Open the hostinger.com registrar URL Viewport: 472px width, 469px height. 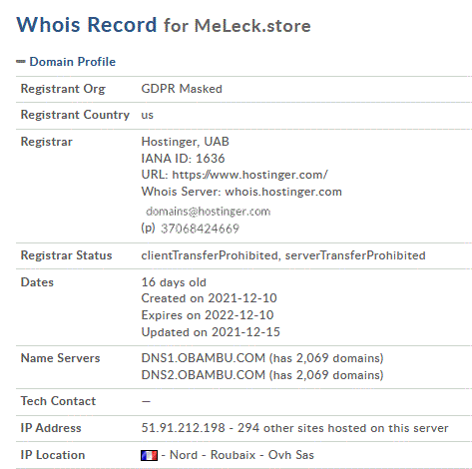[x=249, y=175]
